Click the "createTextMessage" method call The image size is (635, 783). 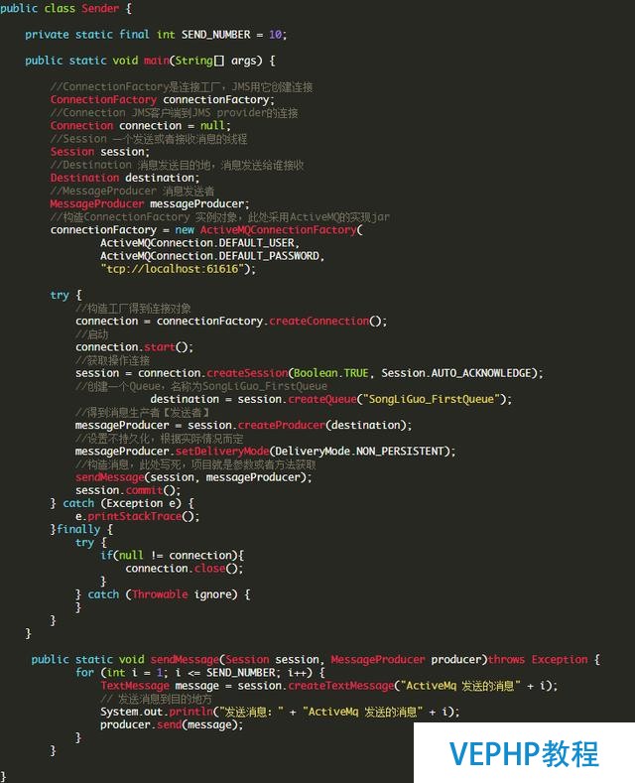tap(341, 686)
